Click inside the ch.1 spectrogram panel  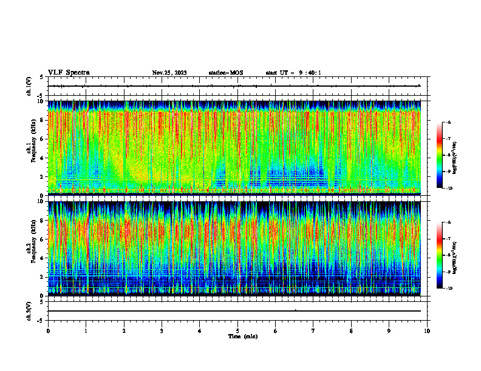coord(234,148)
